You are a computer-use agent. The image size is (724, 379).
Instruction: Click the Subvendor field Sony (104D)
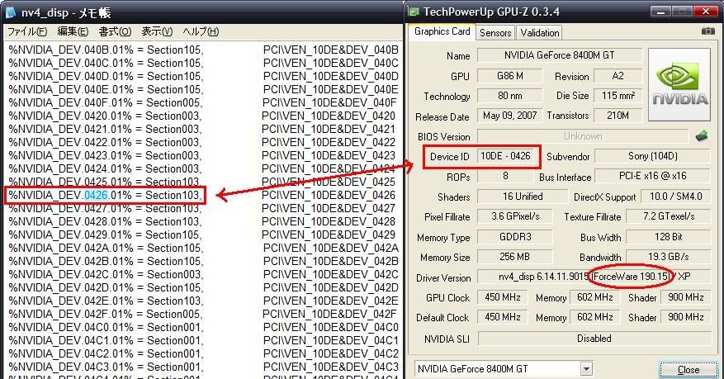[x=652, y=156]
